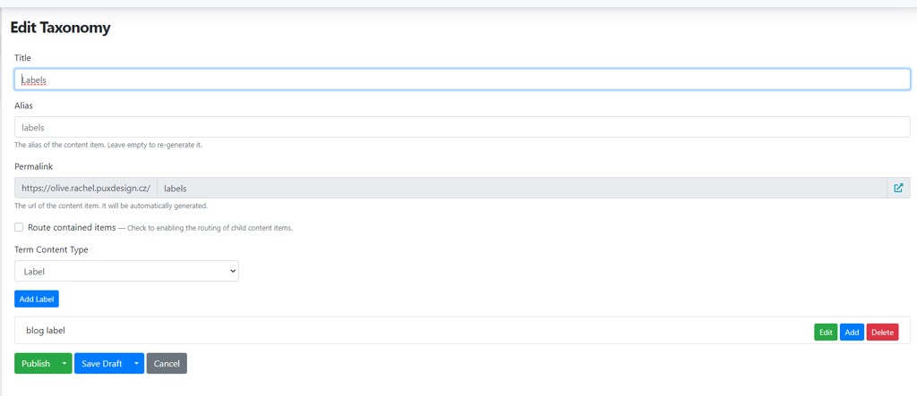Click the Term Content Type field label

tap(51, 249)
